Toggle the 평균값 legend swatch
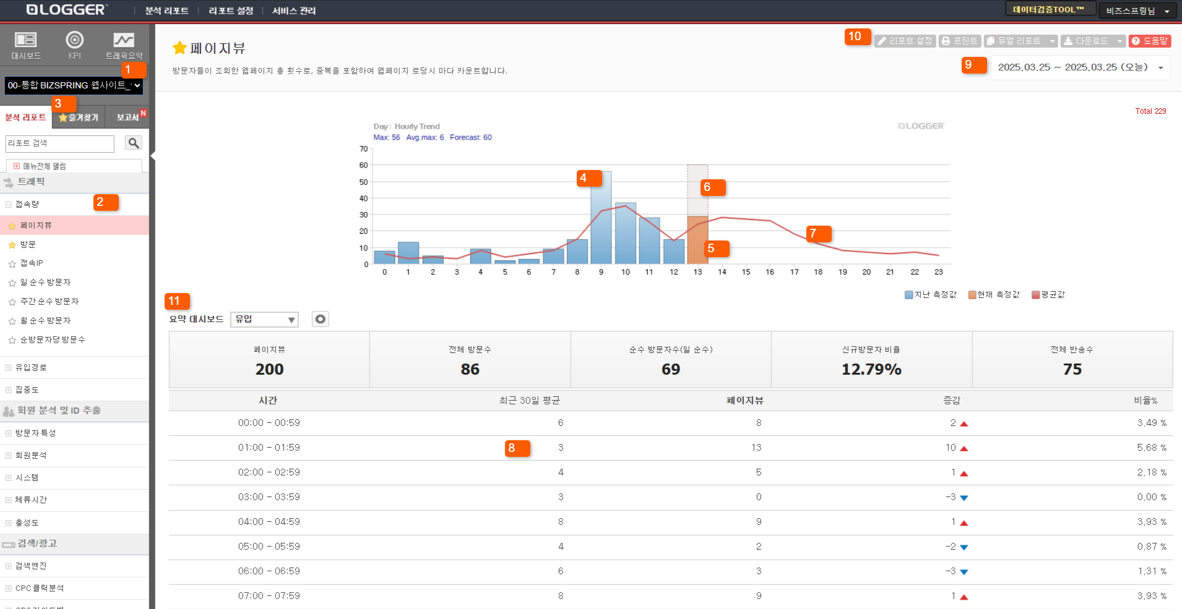This screenshot has width=1182, height=609. pyautogui.click(x=1035, y=295)
